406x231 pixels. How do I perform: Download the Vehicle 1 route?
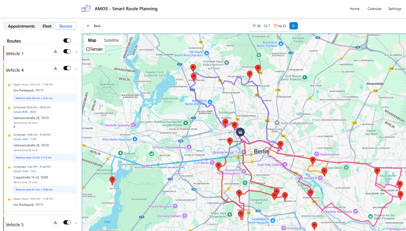[x=56, y=52]
